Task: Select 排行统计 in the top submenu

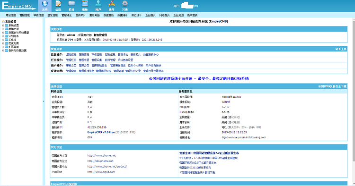Action: (136, 16)
